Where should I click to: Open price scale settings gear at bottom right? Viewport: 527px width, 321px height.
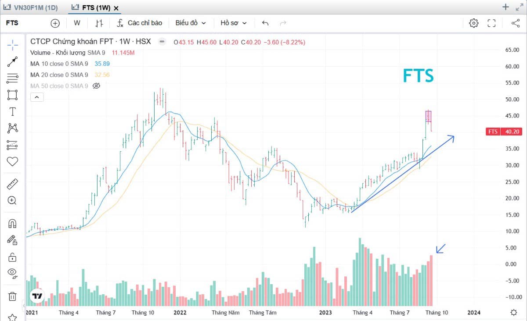[x=514, y=312]
